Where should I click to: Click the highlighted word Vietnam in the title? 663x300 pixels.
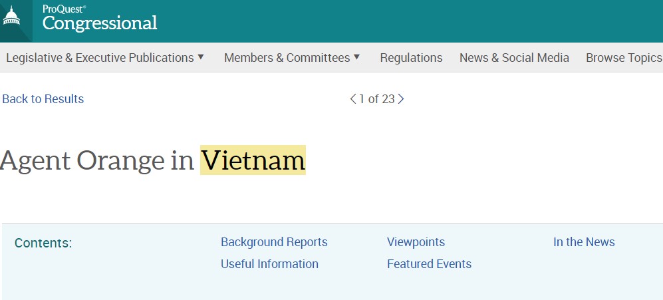click(253, 160)
